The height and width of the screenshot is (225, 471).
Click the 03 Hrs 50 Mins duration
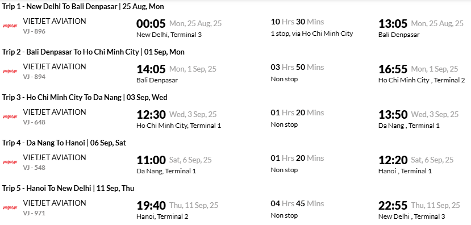click(x=297, y=67)
